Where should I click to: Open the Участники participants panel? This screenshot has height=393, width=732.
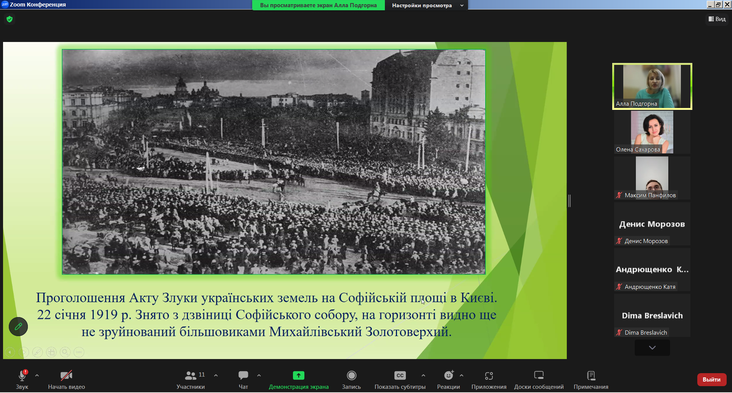point(191,380)
